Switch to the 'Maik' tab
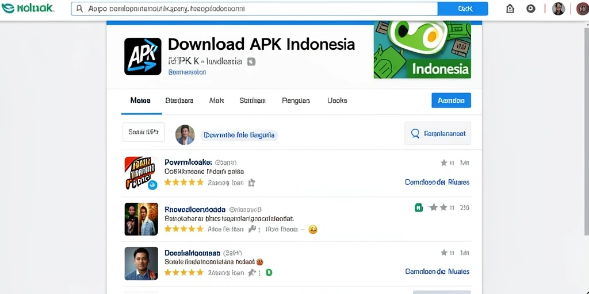This screenshot has height=294, width=589. click(x=217, y=100)
